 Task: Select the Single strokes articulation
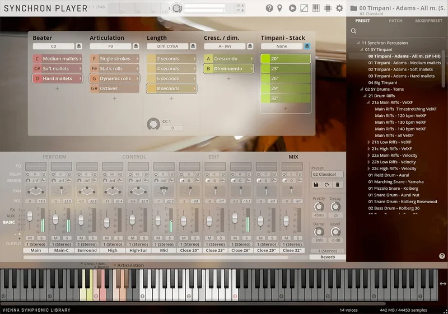(x=115, y=59)
